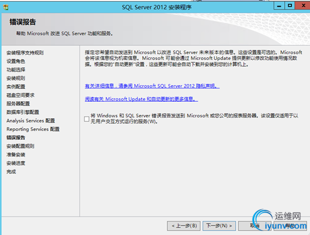Select the Reporting Services 配置 step

(x=33, y=129)
